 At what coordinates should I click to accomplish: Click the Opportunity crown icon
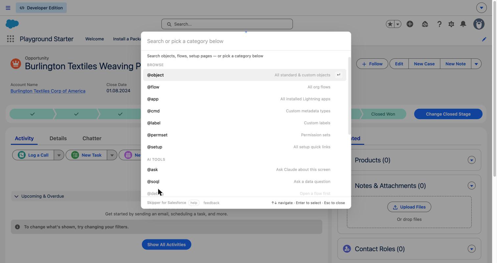click(x=15, y=63)
